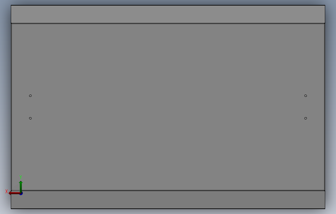The image size is (336, 214).
Task: Click the red X axis label
Action: [7, 191]
